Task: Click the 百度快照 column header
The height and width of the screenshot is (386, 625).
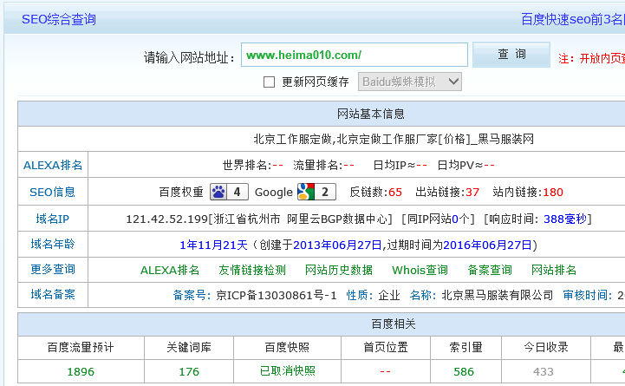Action: tap(287, 347)
